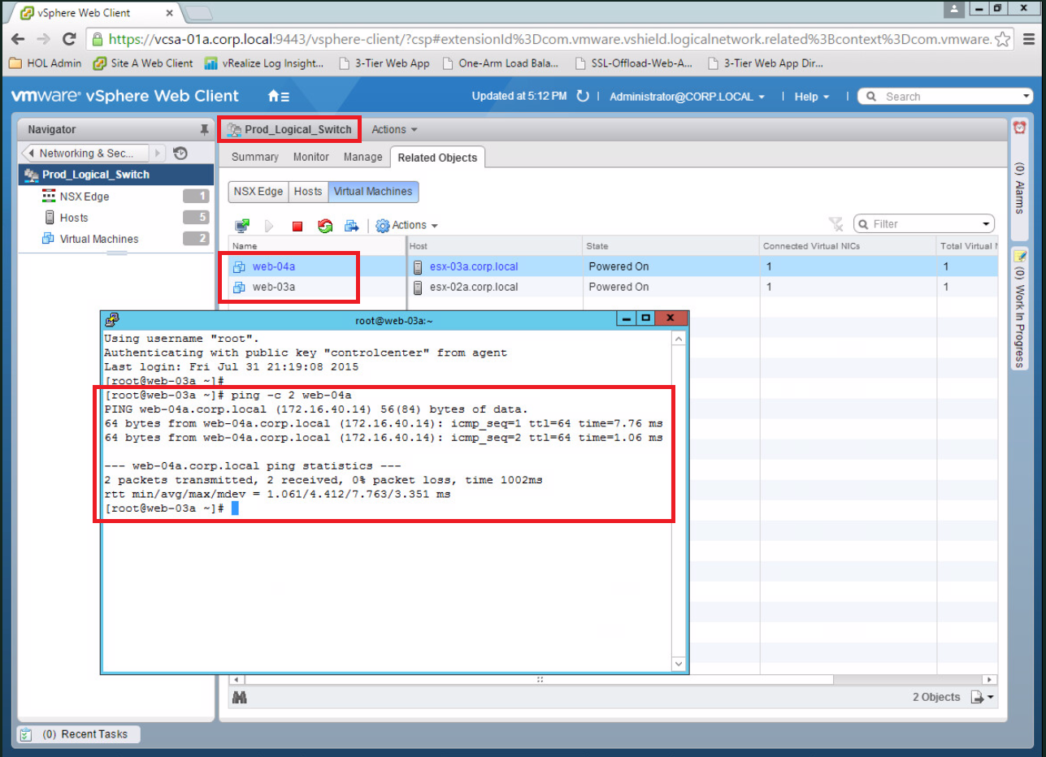Open the web-04a virtual machine link
Viewport: 1046px width, 757px height.
pyautogui.click(x=274, y=266)
